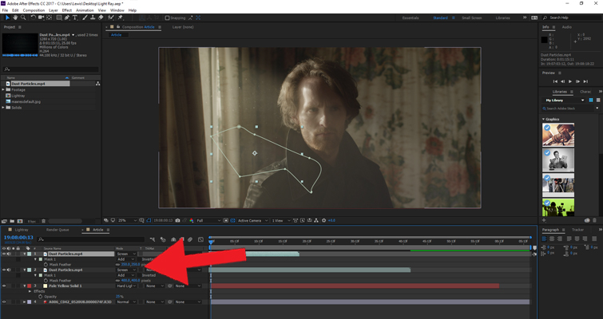The image size is (603, 319).
Task: Switch to Small Screen workspace
Action: pyautogui.click(x=473, y=17)
